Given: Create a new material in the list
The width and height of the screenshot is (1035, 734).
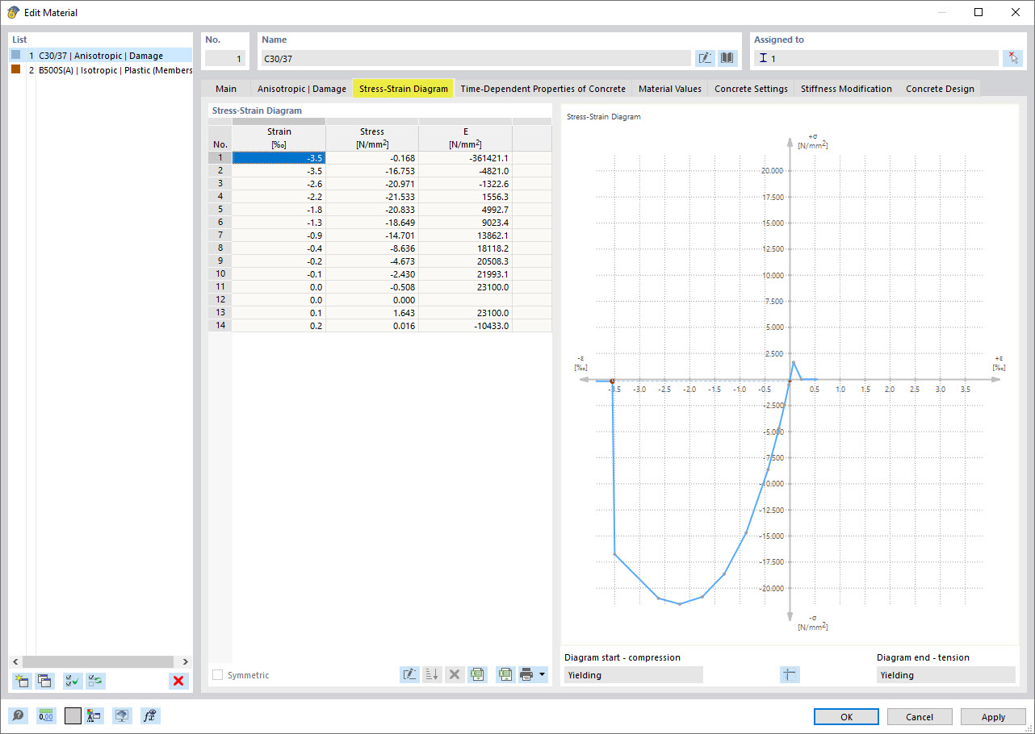Looking at the screenshot, I should point(21,680).
